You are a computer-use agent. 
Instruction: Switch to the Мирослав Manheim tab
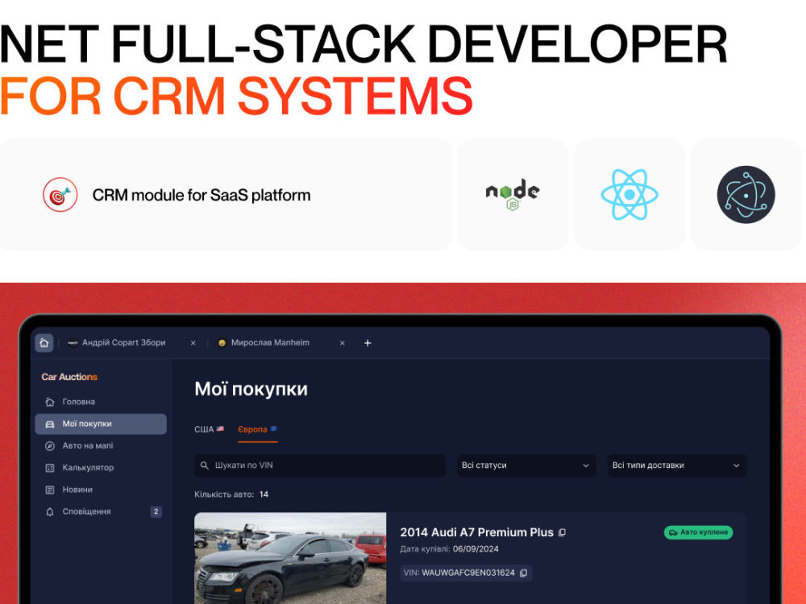pyautogui.click(x=270, y=342)
